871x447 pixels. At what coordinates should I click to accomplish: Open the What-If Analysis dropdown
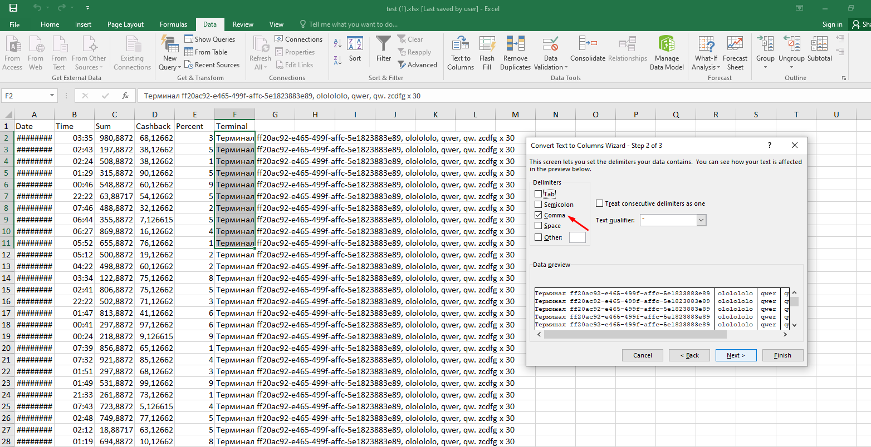click(x=706, y=53)
